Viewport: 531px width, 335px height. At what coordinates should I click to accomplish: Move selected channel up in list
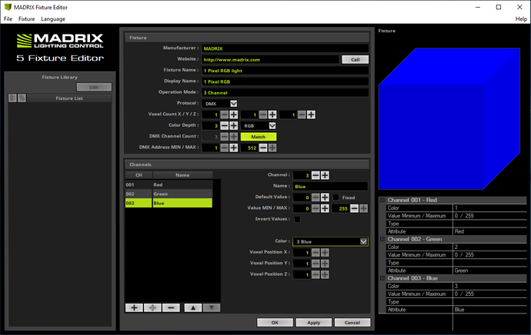click(x=193, y=307)
